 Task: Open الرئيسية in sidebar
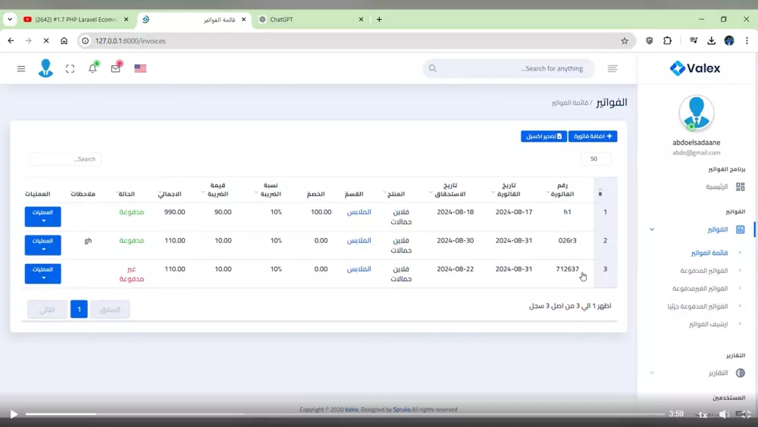tap(716, 187)
